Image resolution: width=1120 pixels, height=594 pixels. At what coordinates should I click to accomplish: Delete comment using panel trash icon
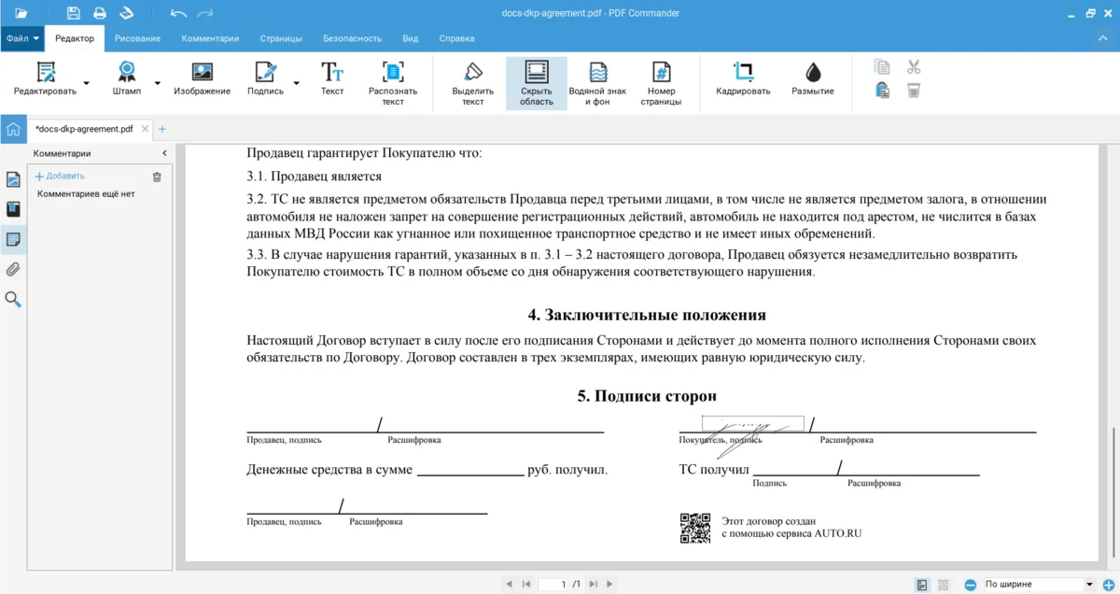pos(157,177)
